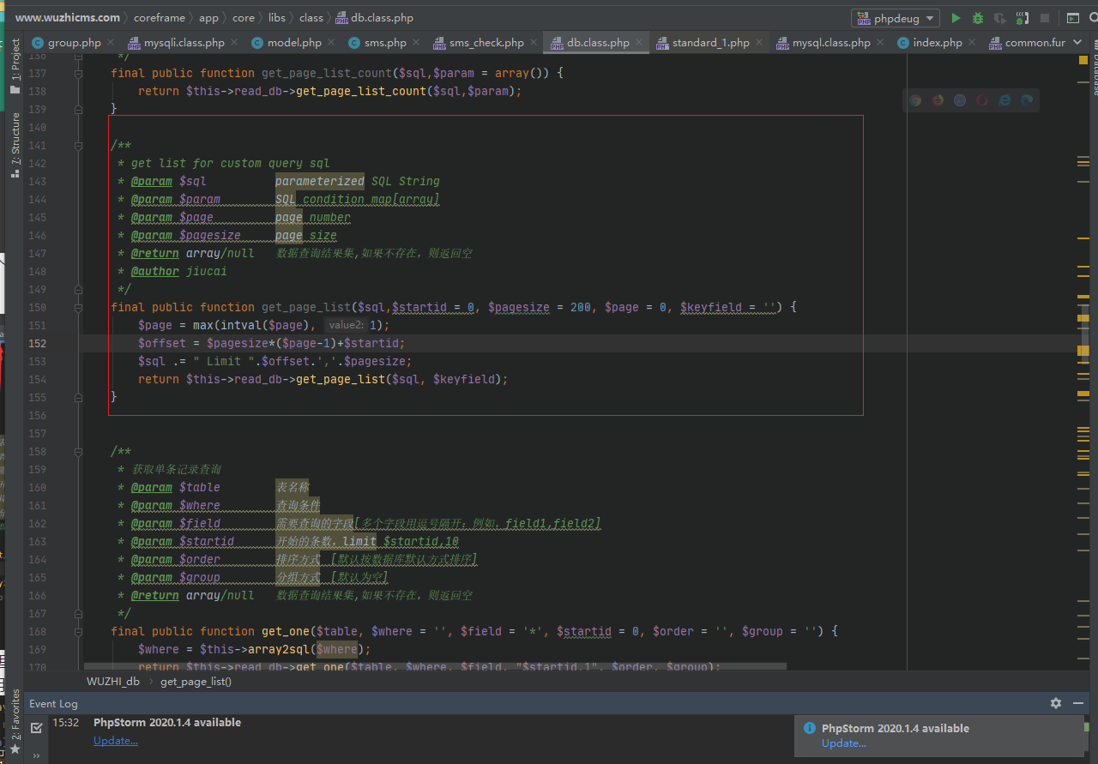Open in Chrome browser icon in the editor
1098x764 pixels.
pyautogui.click(x=915, y=100)
